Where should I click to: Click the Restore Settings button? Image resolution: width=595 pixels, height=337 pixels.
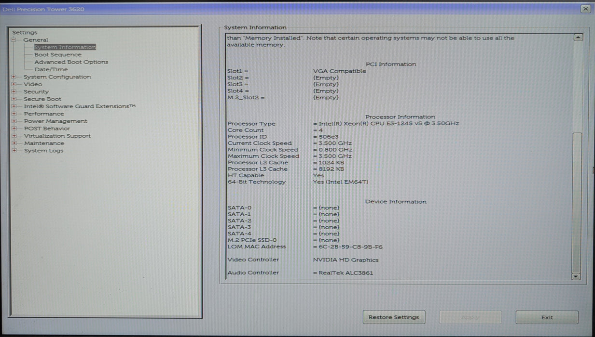(394, 317)
